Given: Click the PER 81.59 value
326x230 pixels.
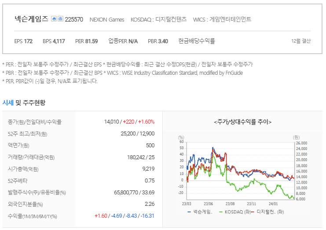Looking at the screenshot, I should click(x=87, y=41).
